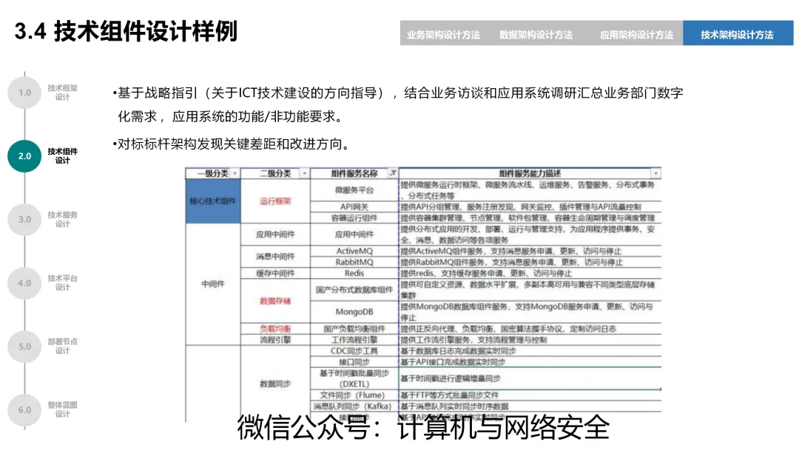Click the 1.0 step circle
Screen dimensions: 799x450
tap(24, 93)
